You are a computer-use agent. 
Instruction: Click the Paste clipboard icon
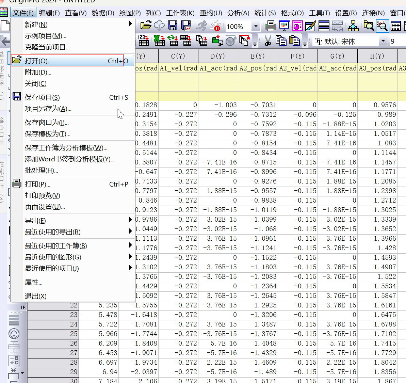coord(294,41)
